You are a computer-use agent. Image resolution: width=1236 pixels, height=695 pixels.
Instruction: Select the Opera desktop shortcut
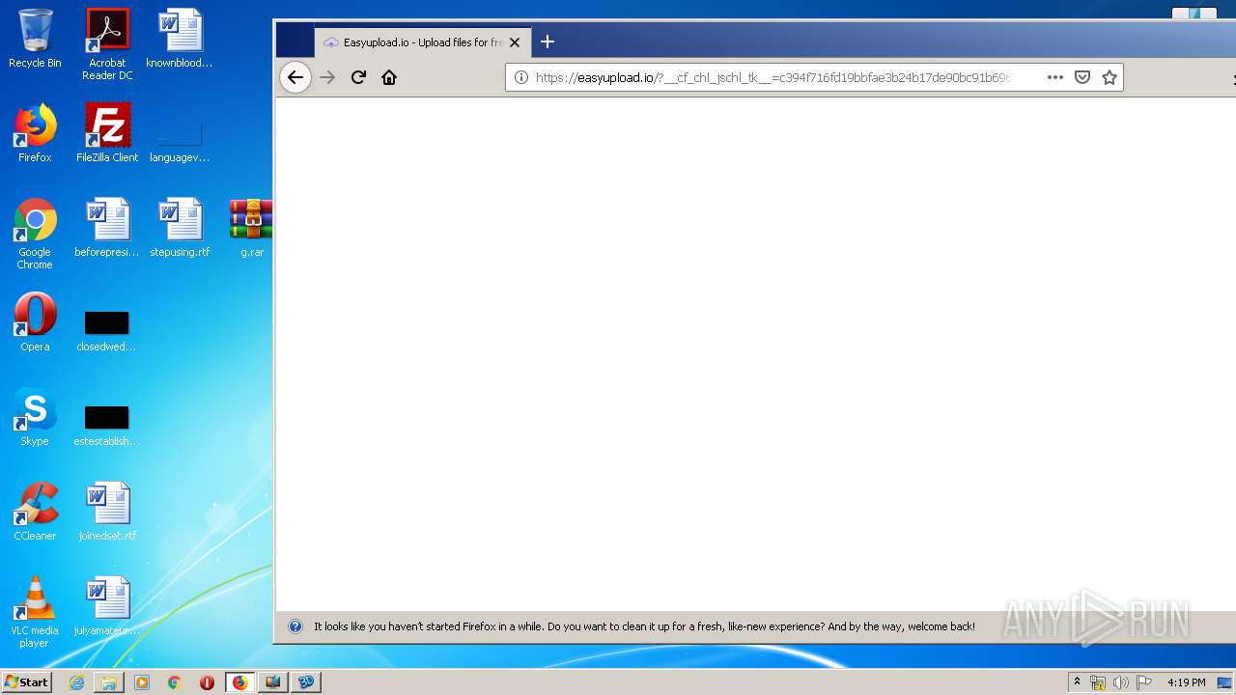coord(35,322)
